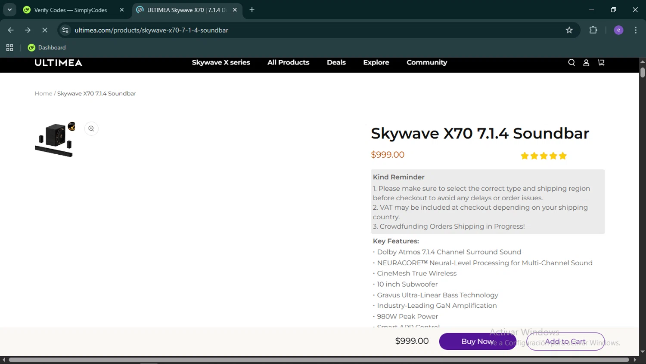Click the orange $999.00 price under the title

tap(388, 155)
